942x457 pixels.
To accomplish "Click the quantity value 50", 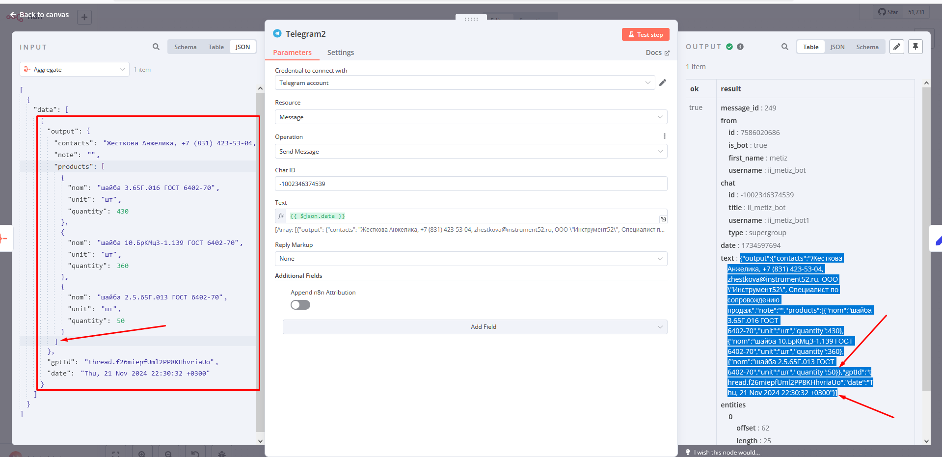I will 121,321.
